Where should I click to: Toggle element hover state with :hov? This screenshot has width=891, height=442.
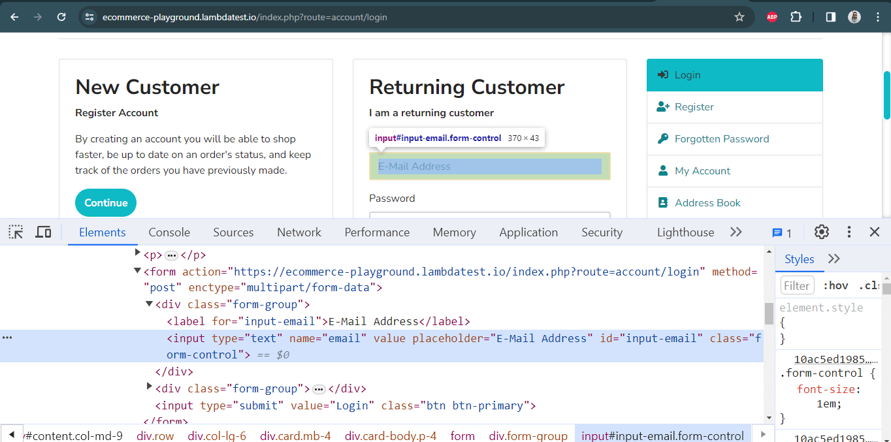point(836,285)
